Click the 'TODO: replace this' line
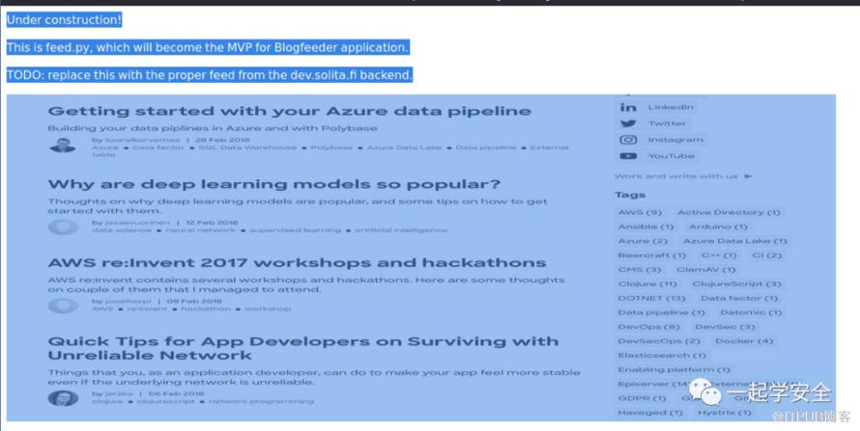 210,75
